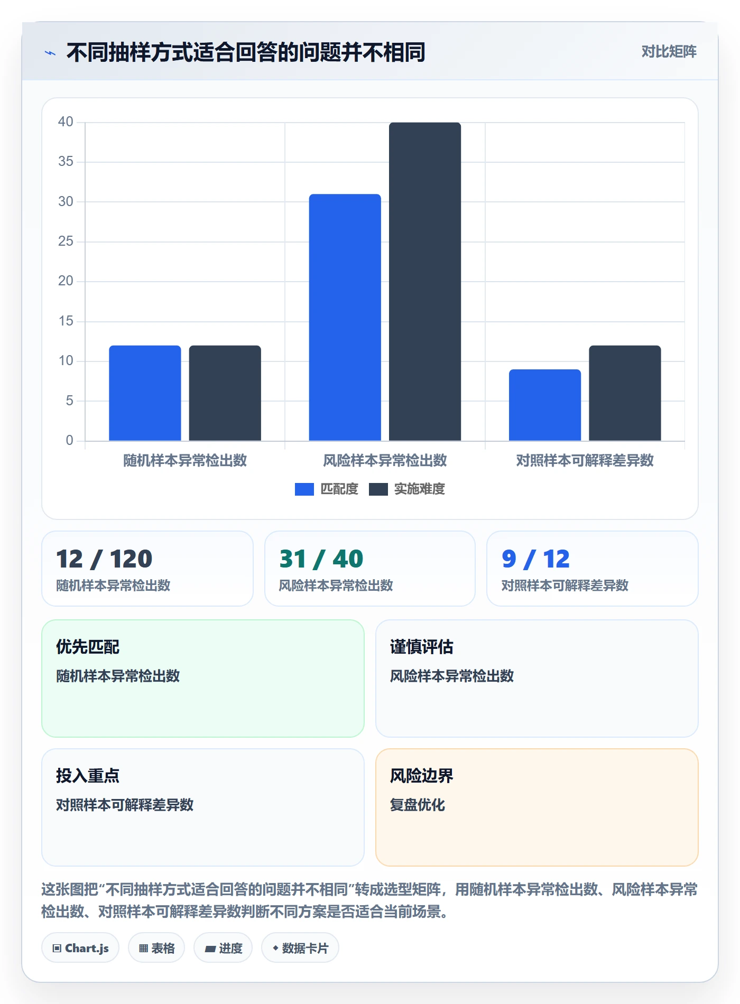The image size is (740, 1004).
Task: Click the 对比矩阵 label in header
Action: [x=669, y=52]
